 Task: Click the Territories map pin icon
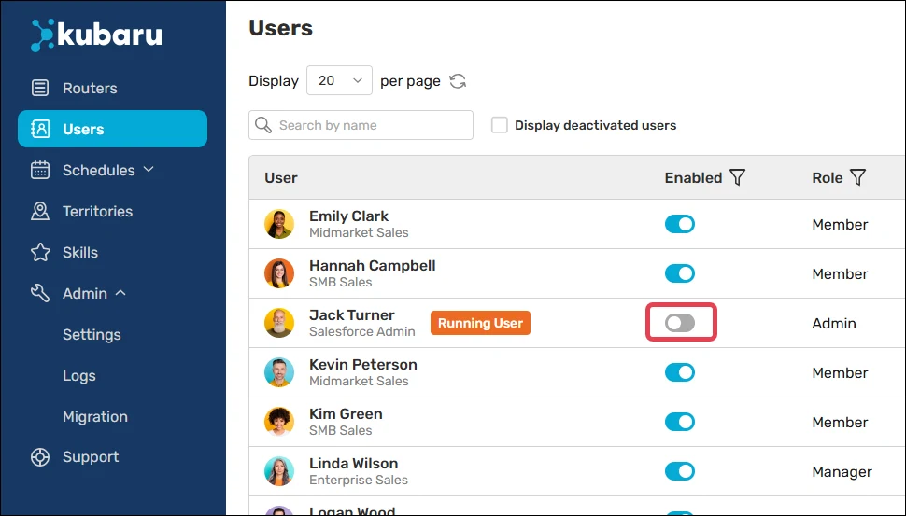pos(40,211)
